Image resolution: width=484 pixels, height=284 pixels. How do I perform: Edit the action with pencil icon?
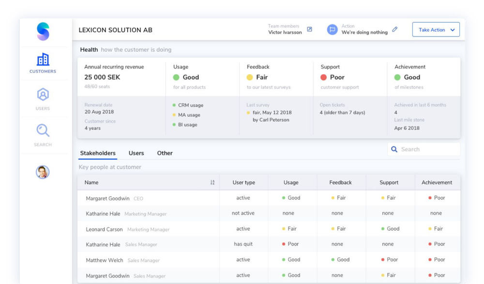(395, 30)
